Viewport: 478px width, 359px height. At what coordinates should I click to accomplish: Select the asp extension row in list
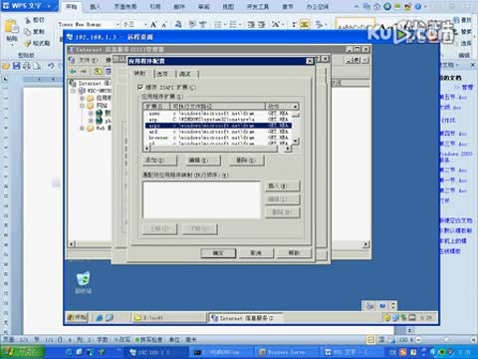(218, 120)
